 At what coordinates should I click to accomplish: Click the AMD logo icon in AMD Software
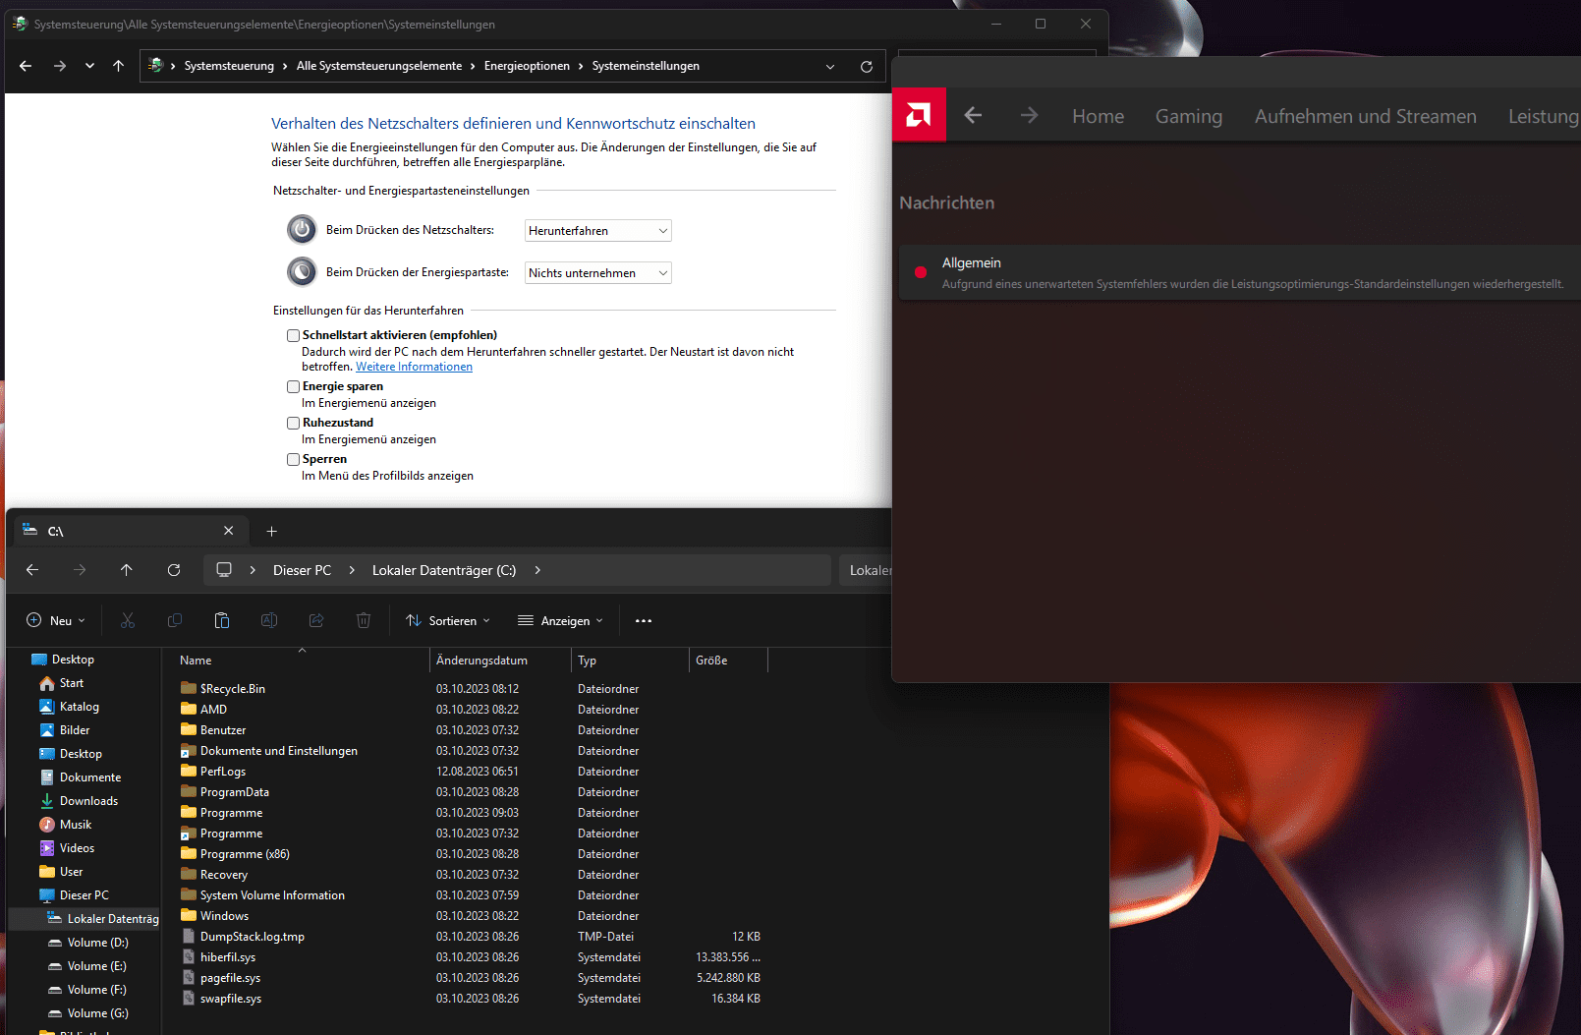(x=919, y=115)
